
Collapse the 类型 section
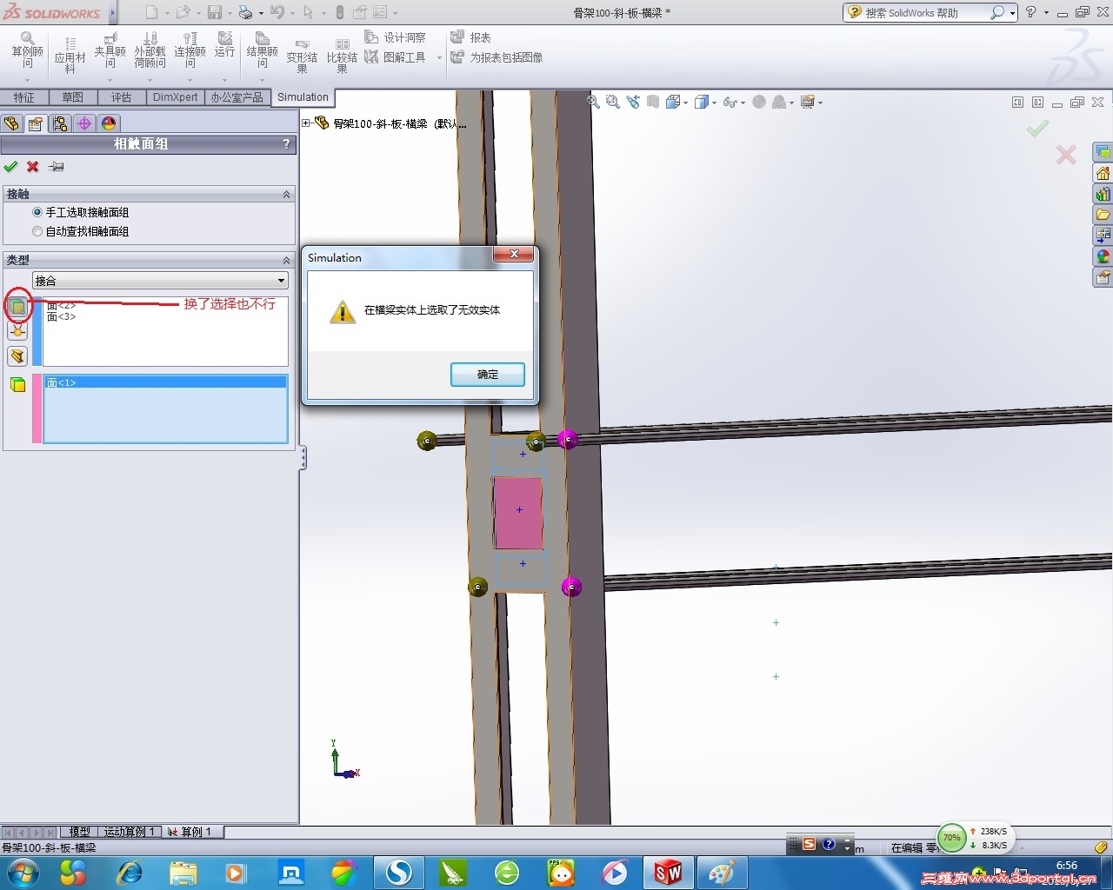[x=286, y=260]
